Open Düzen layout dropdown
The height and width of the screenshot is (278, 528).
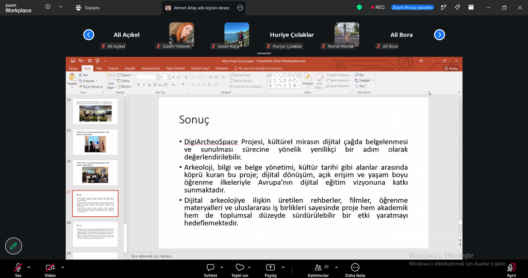pyautogui.click(x=125, y=75)
